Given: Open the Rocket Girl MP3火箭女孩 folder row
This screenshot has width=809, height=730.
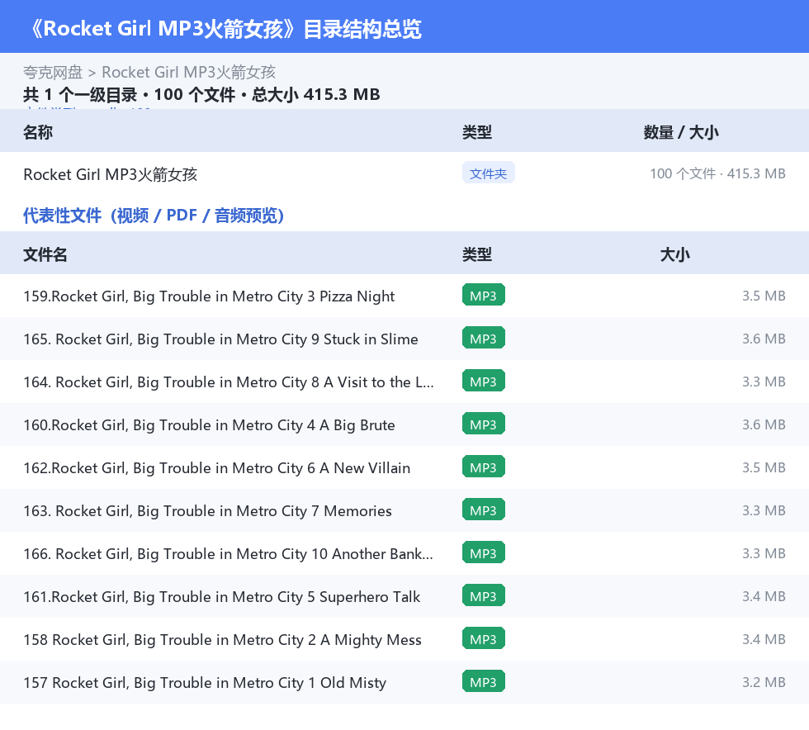Looking at the screenshot, I should (404, 174).
